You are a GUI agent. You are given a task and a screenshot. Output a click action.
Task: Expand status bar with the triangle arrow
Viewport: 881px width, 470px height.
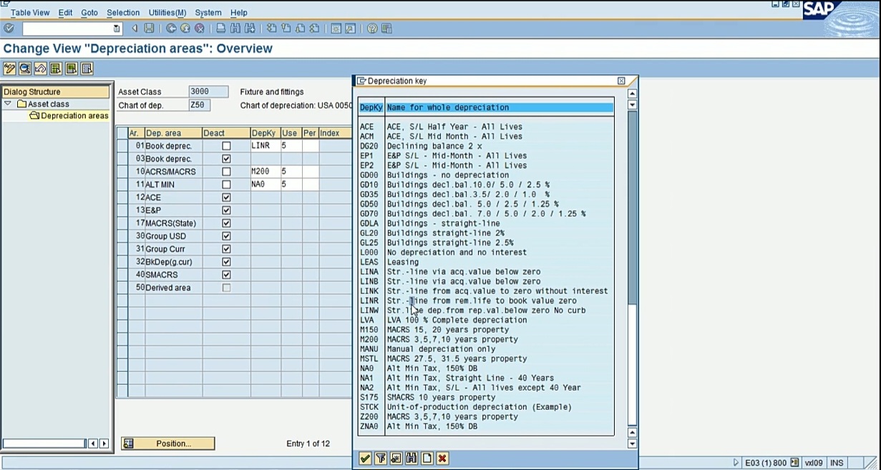coord(736,463)
